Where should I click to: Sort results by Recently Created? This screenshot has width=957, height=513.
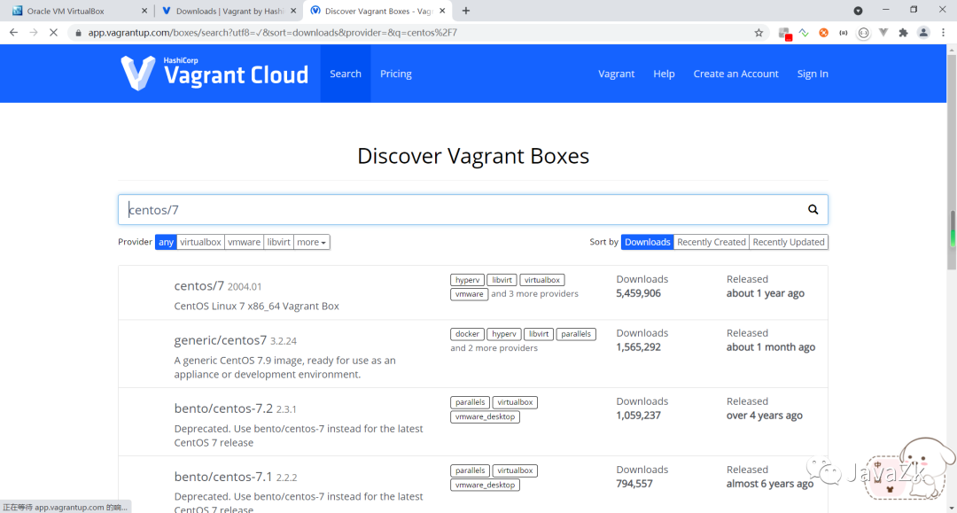(x=711, y=242)
